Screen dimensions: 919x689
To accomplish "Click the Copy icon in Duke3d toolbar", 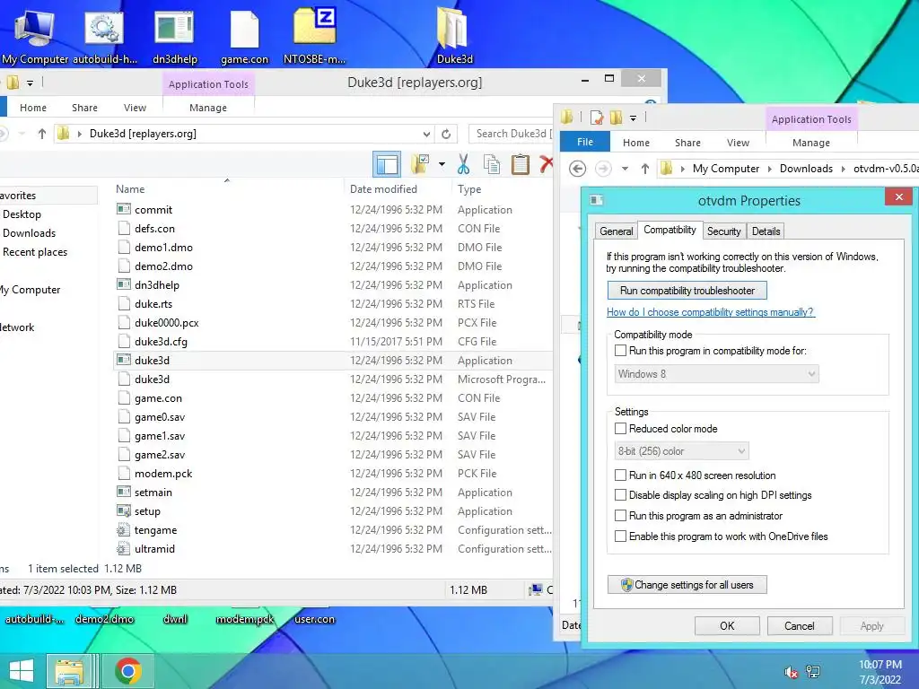I will pyautogui.click(x=492, y=165).
